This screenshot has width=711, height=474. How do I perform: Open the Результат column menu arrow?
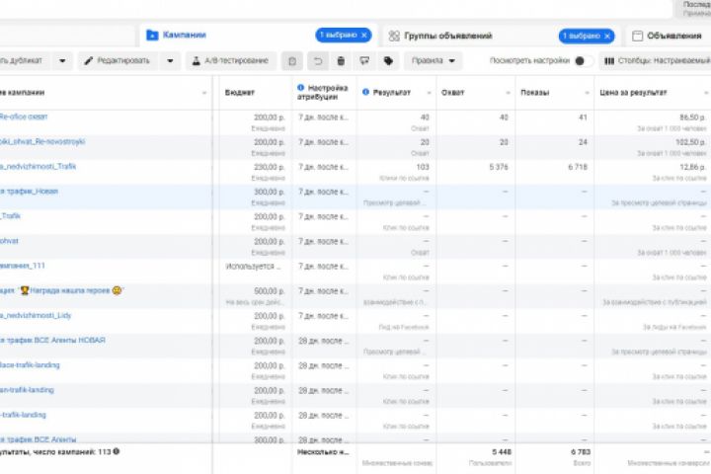(429, 93)
